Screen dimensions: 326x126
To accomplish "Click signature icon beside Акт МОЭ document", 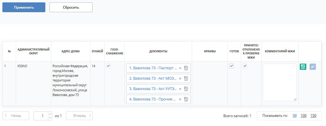I will 186,78.
